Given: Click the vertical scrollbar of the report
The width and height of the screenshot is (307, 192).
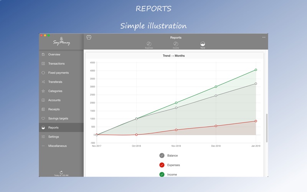Looking at the screenshot, I should [x=267, y=128].
